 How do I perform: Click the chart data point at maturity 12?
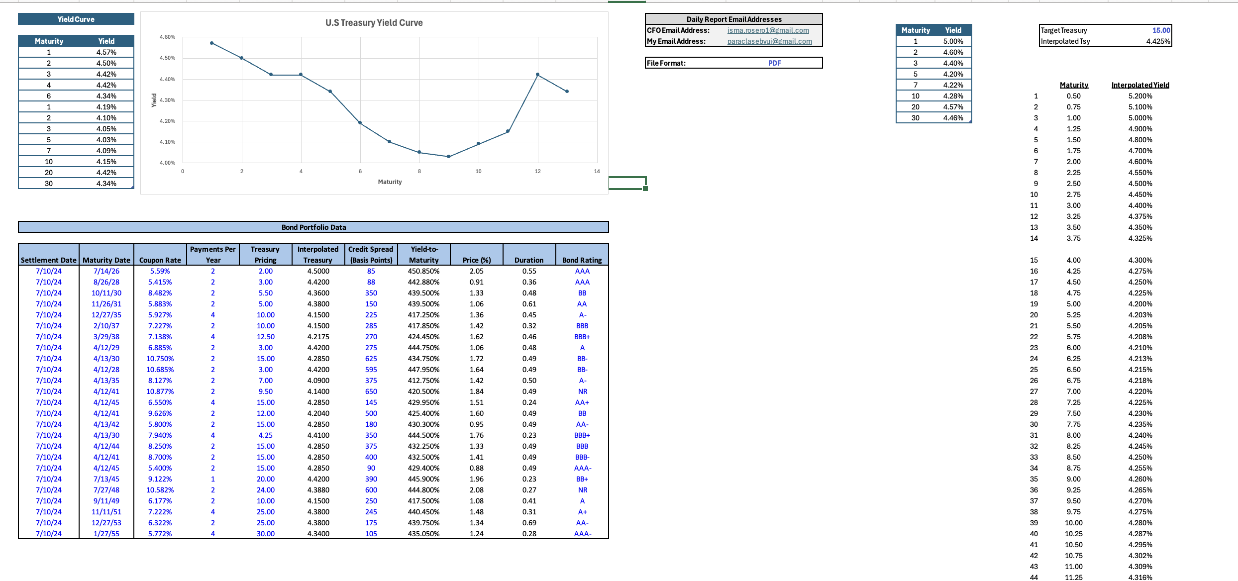coord(537,75)
